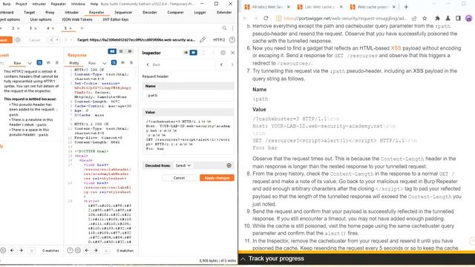Follow the XSS link in step 6
This screenshot has height=267, width=475.
coord(396,48)
